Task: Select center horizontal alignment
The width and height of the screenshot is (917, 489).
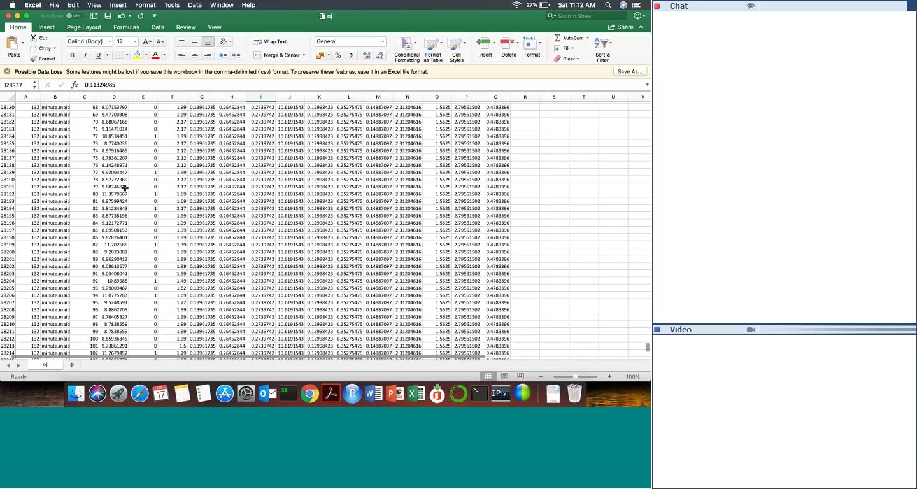Action: [194, 55]
